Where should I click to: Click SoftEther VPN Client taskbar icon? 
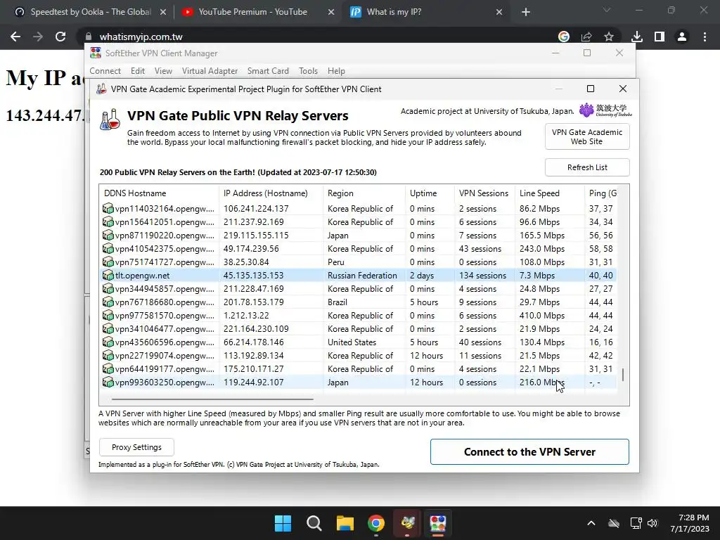(437, 523)
